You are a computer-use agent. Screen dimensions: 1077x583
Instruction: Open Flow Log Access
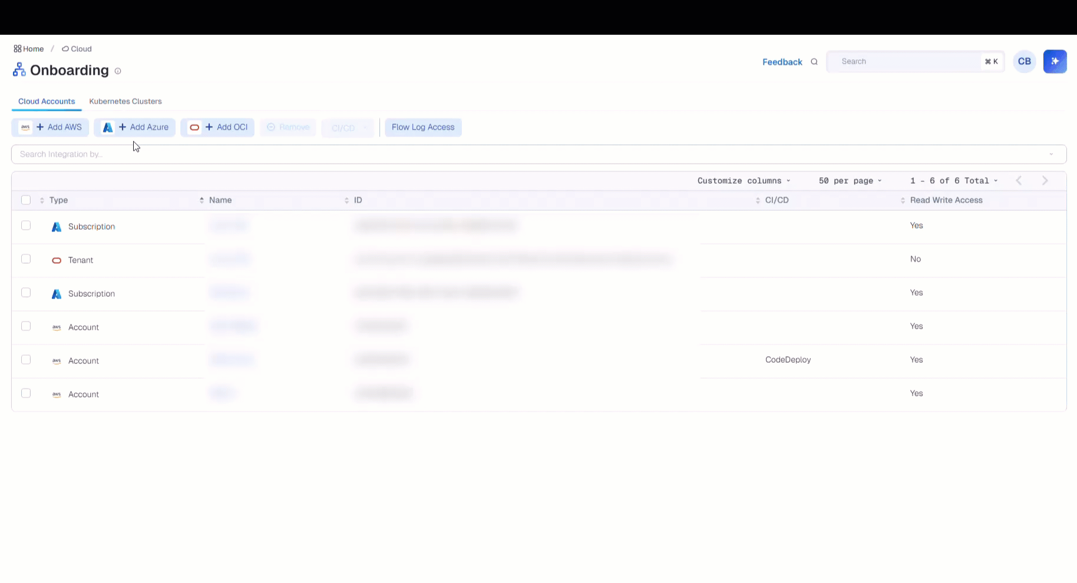(x=423, y=127)
